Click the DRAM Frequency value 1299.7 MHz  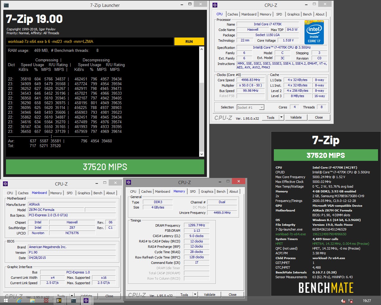coord(196,225)
